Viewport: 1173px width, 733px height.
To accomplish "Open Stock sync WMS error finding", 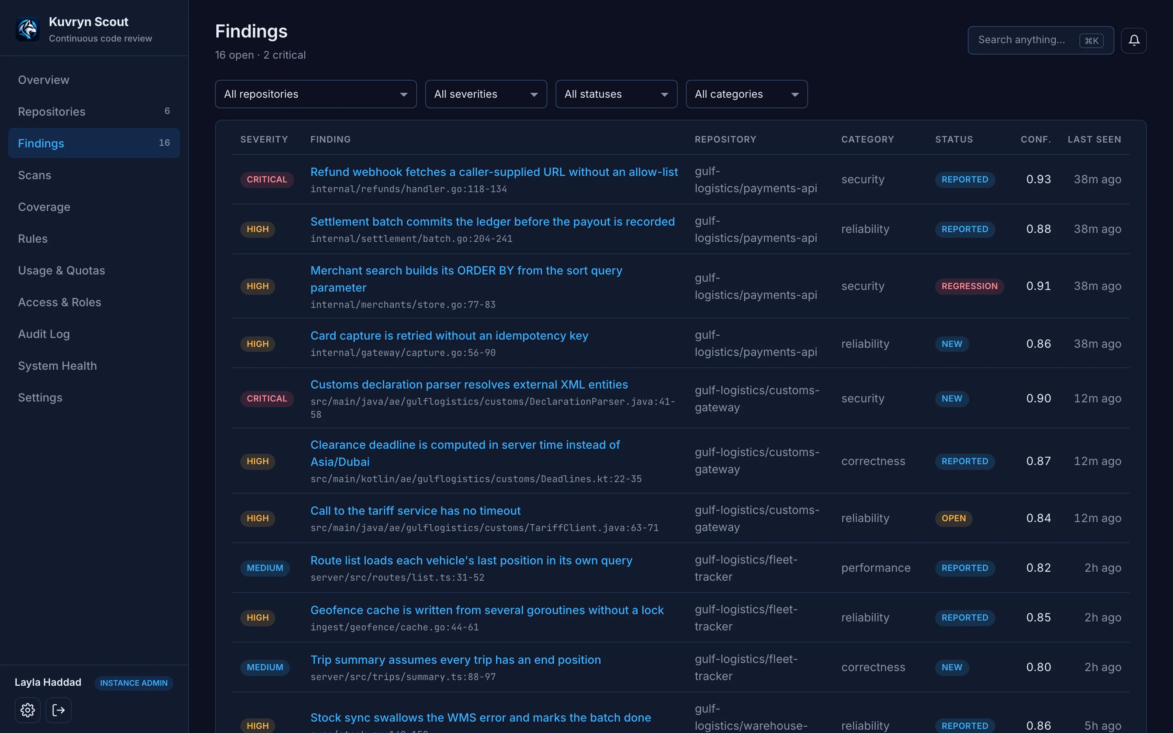I will pyautogui.click(x=480, y=718).
